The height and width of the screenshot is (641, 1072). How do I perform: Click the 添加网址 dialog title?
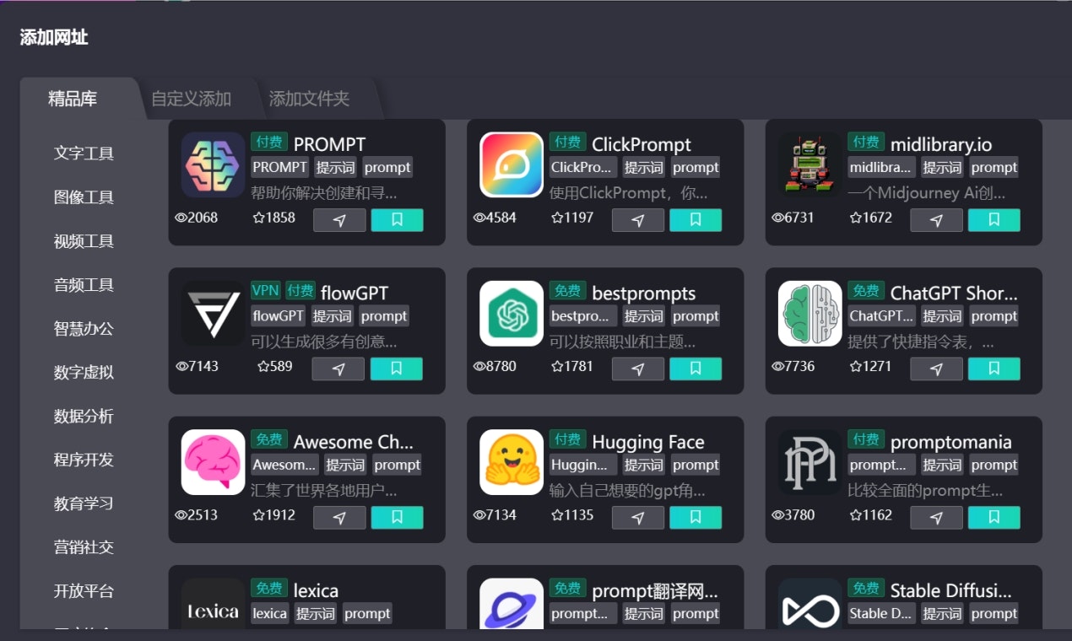coord(54,37)
